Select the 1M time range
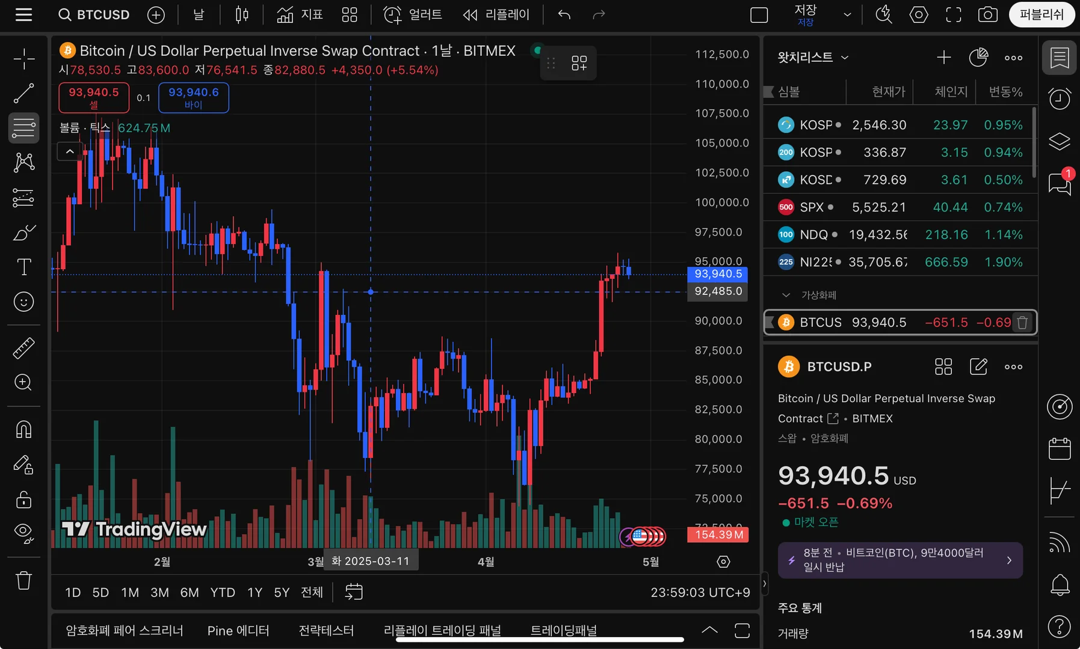The height and width of the screenshot is (649, 1080). tap(130, 593)
